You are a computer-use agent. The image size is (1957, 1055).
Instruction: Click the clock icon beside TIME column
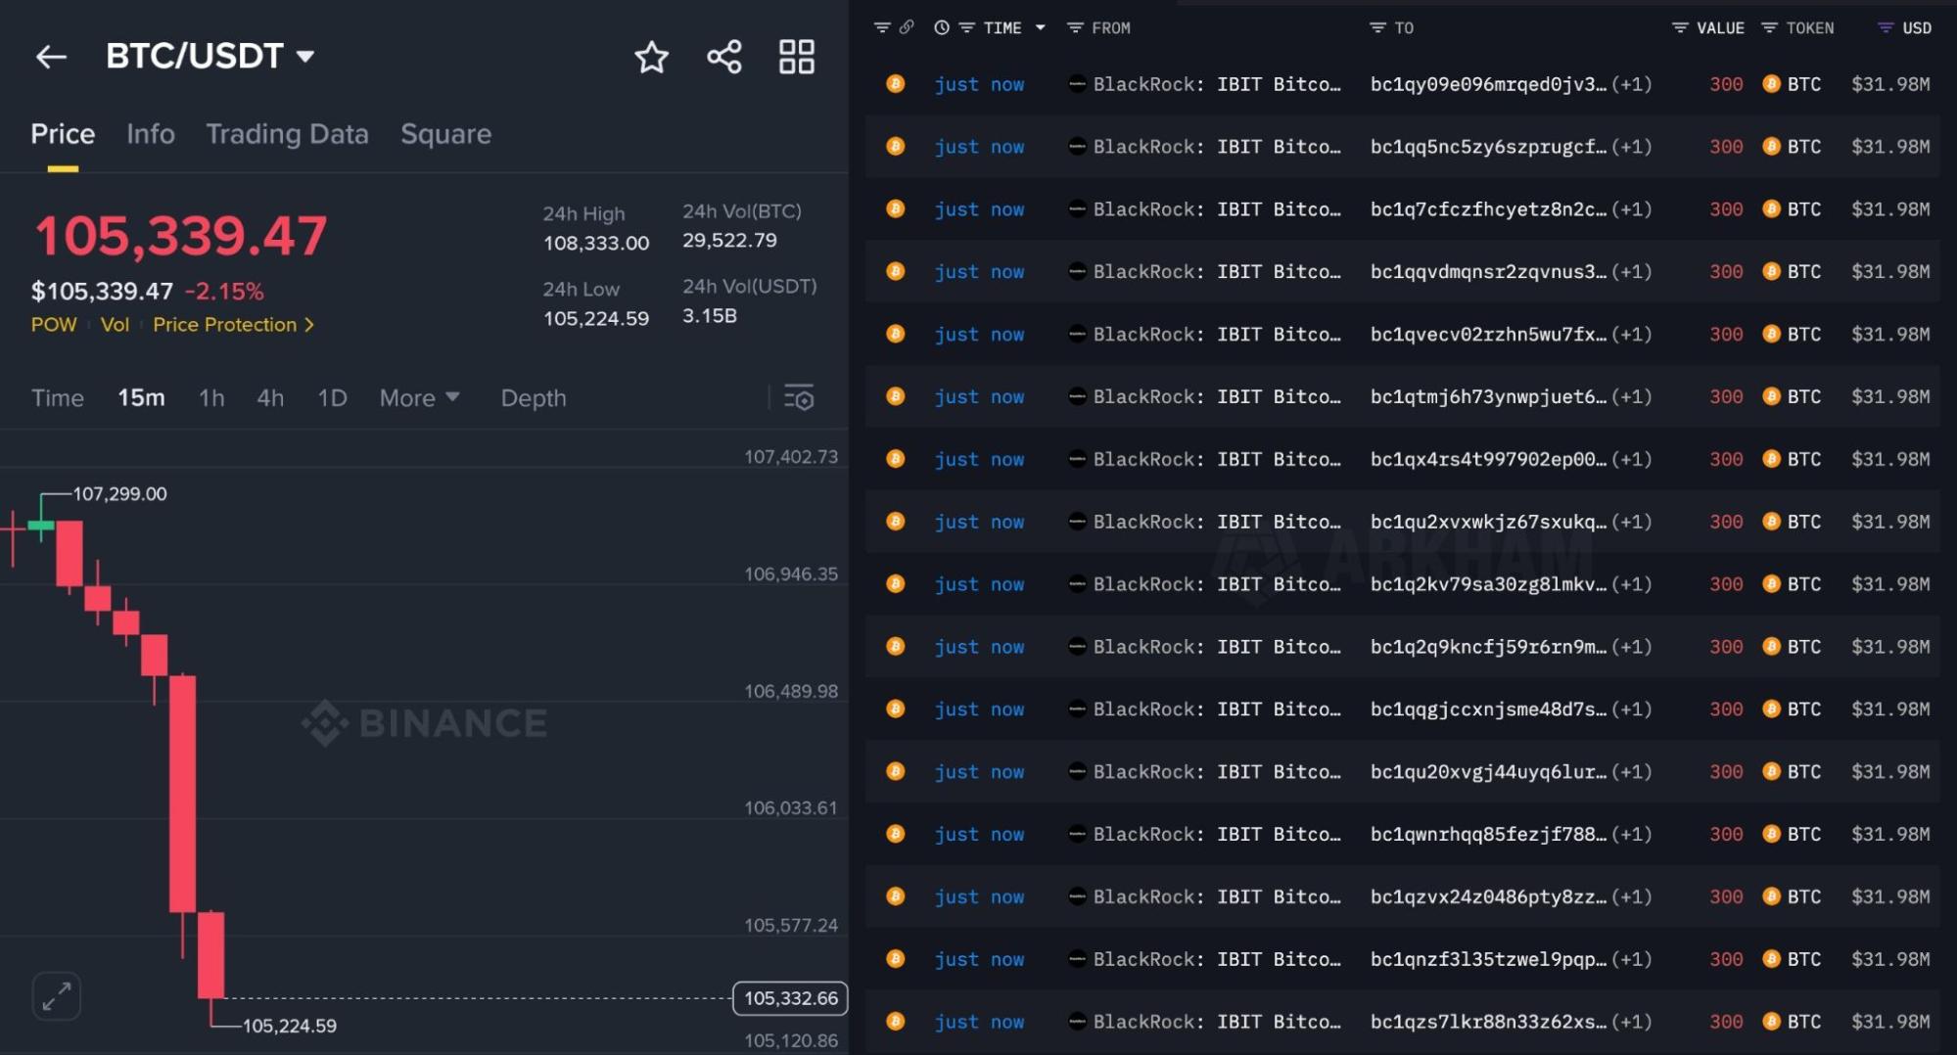click(x=940, y=27)
